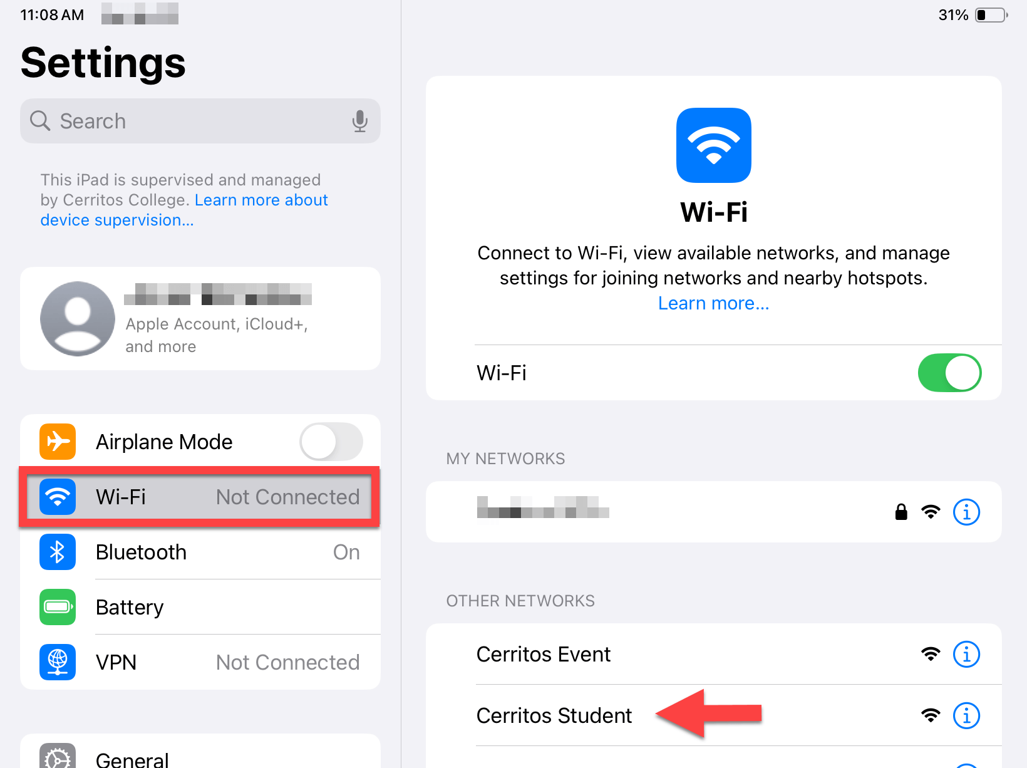This screenshot has height=768, width=1027.
Task: Tap the VPN globe icon
Action: coord(57,662)
